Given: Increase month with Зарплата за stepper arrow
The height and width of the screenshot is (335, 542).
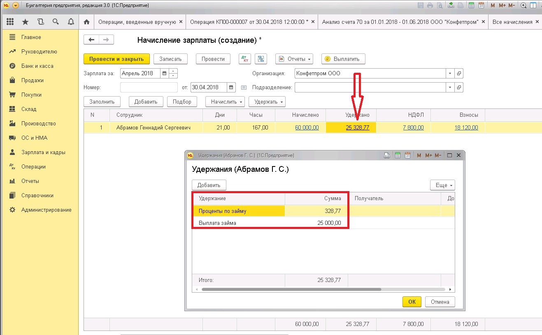Looking at the screenshot, I should coord(174,71).
